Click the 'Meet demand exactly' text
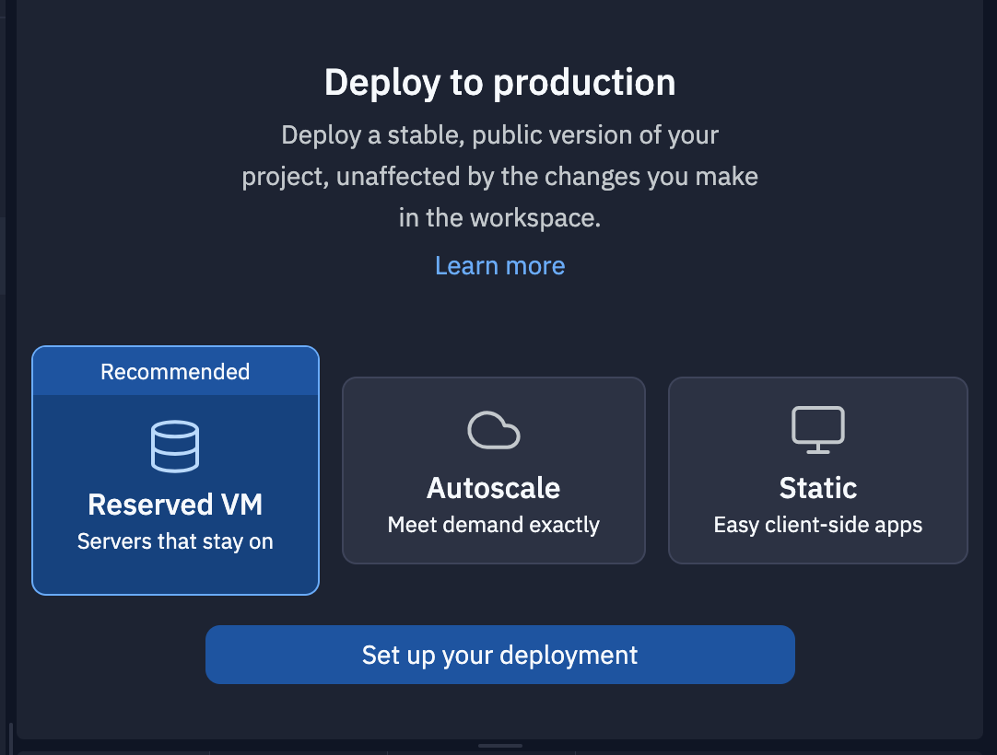Viewport: 997px width, 755px height. [493, 525]
